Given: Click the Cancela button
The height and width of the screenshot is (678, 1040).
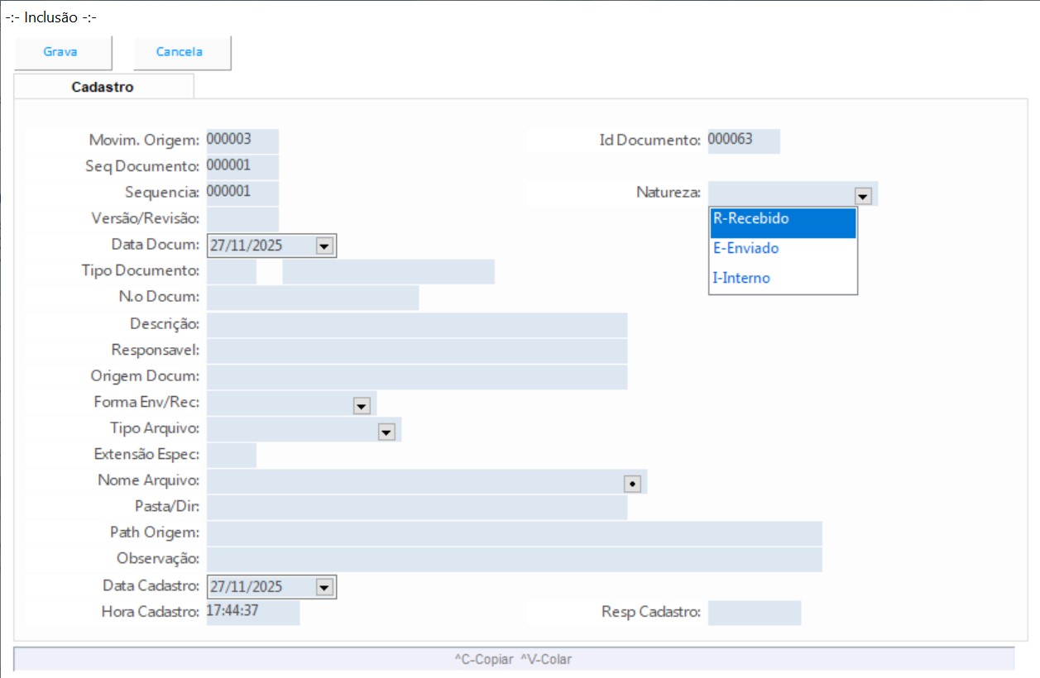Looking at the screenshot, I should tap(180, 52).
